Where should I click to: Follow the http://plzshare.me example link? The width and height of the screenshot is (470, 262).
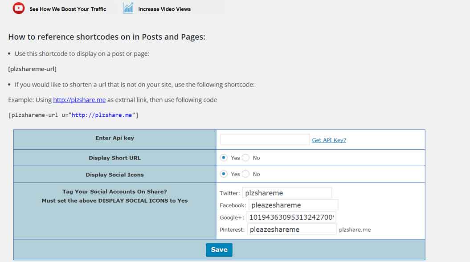[79, 100]
